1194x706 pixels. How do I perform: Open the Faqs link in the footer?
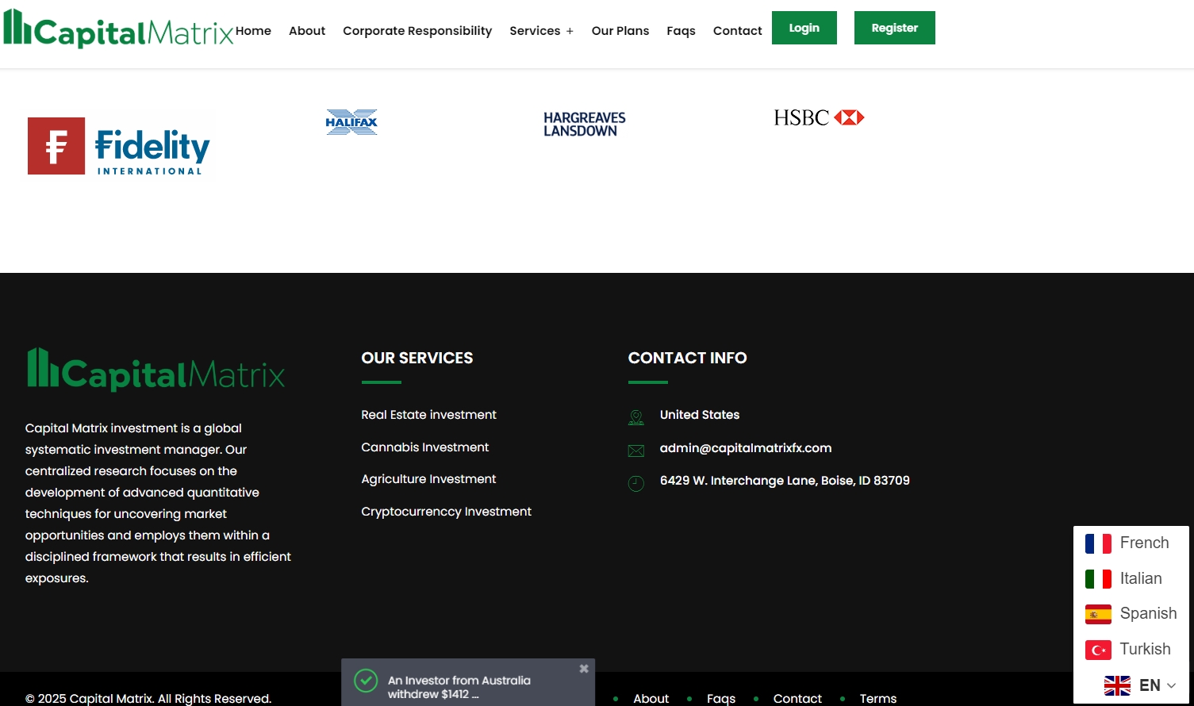pos(721,699)
